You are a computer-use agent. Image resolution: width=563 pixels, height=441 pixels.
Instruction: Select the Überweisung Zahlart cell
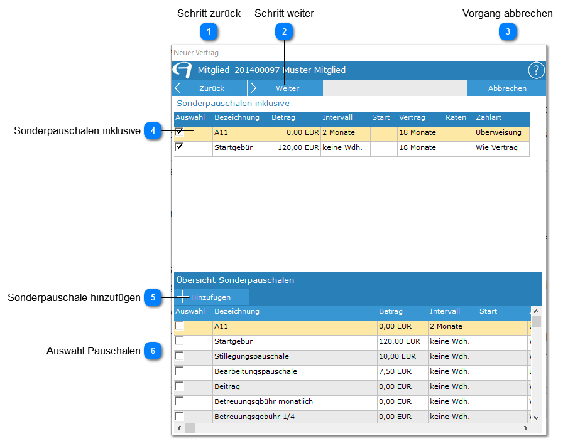click(x=501, y=132)
